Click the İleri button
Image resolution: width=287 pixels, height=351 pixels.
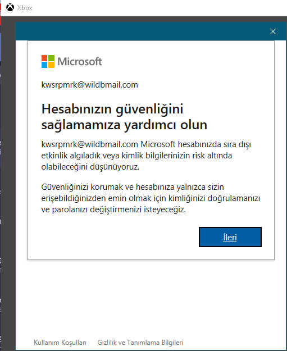point(230,237)
